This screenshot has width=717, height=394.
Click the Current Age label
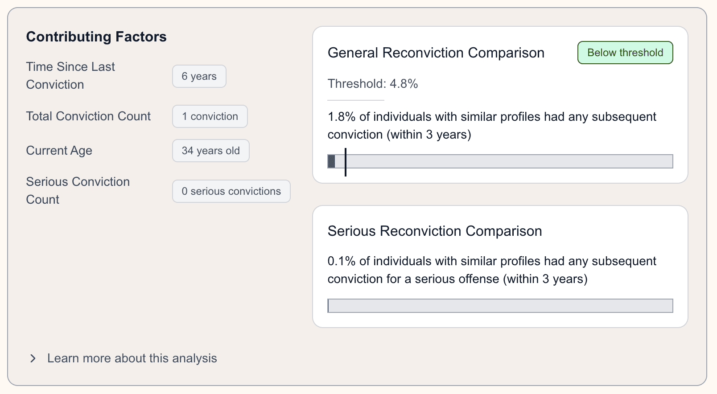pyautogui.click(x=59, y=151)
